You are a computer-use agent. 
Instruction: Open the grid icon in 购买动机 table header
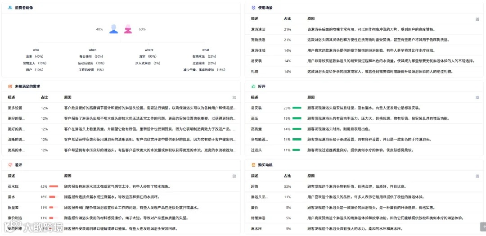coord(477,176)
